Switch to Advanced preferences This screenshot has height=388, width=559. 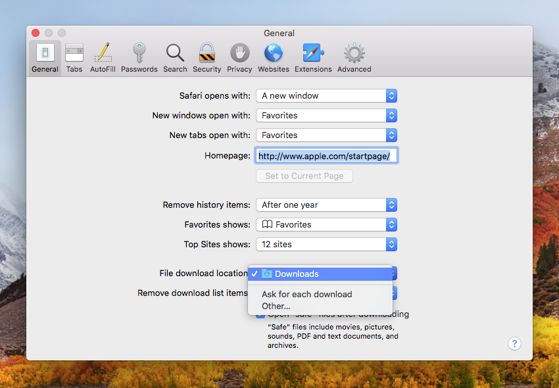tap(354, 57)
